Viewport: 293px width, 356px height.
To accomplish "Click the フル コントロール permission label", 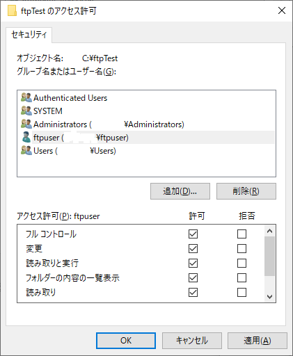I will point(51,234).
